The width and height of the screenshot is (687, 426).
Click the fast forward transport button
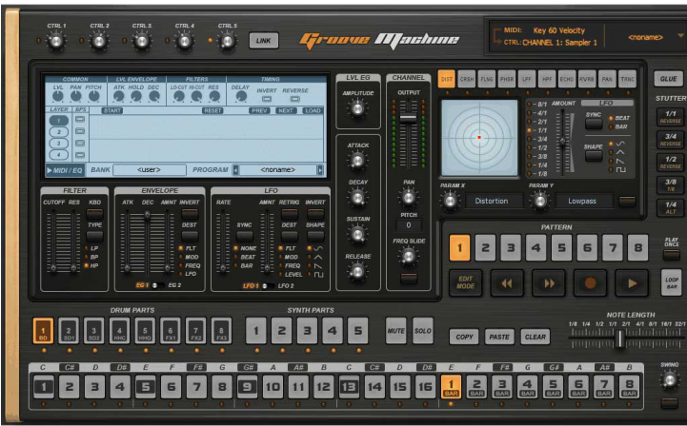pos(549,283)
